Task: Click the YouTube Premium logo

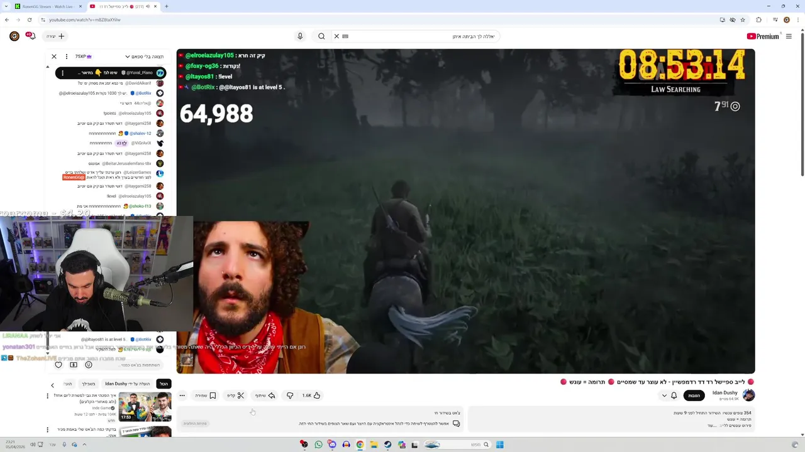Action: pos(763,36)
